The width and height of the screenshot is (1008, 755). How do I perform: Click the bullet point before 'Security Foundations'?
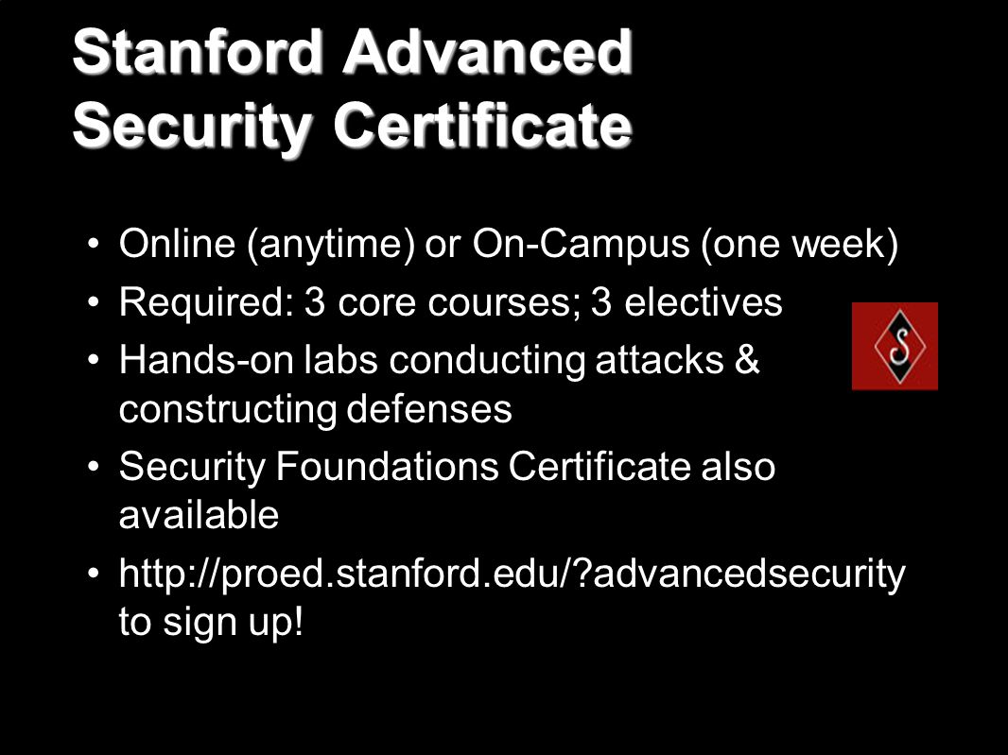click(x=94, y=467)
